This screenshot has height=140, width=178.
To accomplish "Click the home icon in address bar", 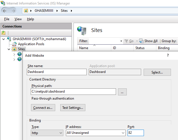I will [26, 11].
